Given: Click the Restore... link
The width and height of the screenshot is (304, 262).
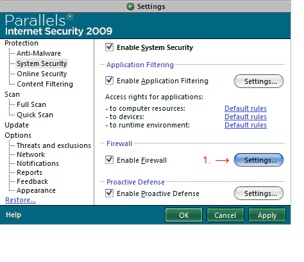Looking at the screenshot, I should tap(21, 200).
